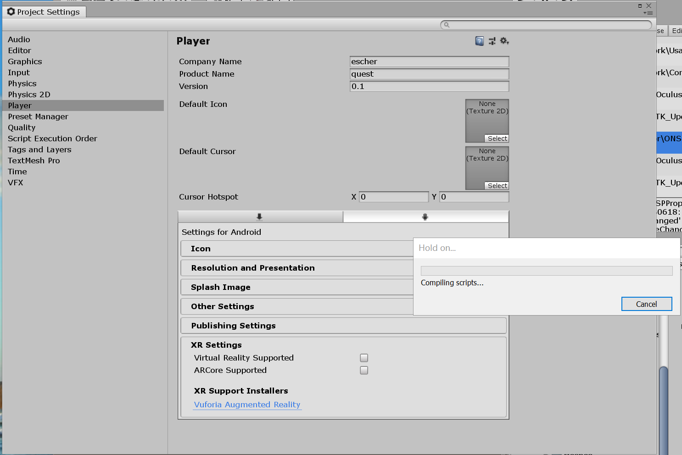Open the Vuforia Augmented Reality link
682x455 pixels.
[247, 405]
